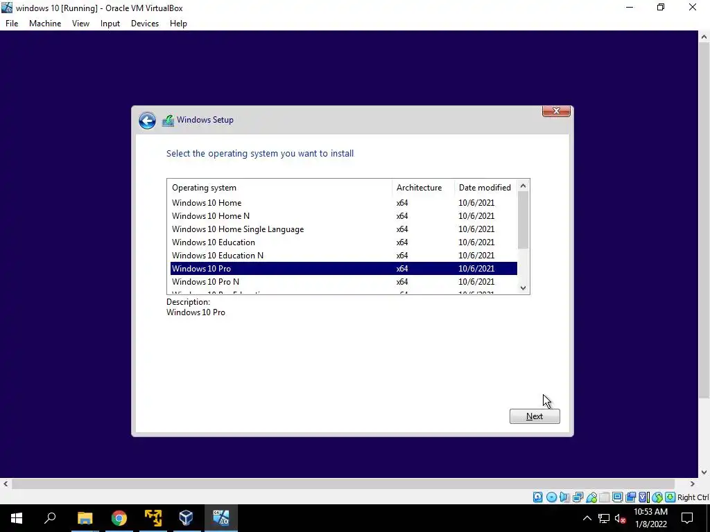
Task: Select Windows 10 Home
Action: (344, 203)
